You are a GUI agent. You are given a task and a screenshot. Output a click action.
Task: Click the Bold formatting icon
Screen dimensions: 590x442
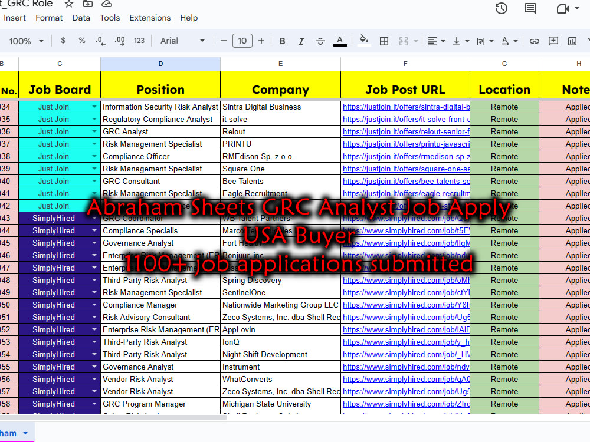point(282,41)
